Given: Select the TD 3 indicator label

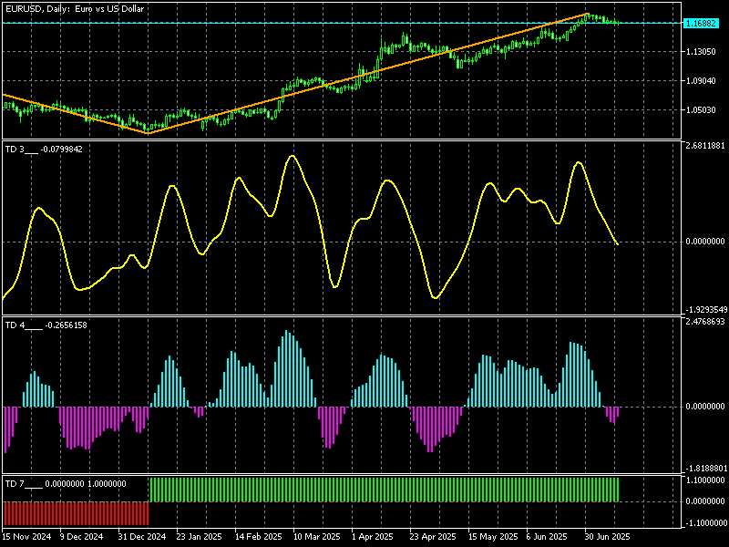Looking at the screenshot, I should tap(44, 150).
